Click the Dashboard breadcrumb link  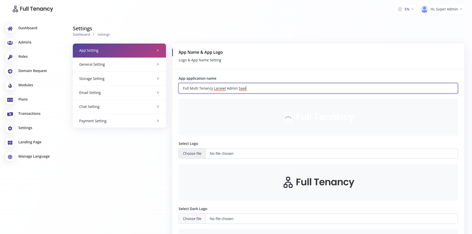tap(81, 34)
